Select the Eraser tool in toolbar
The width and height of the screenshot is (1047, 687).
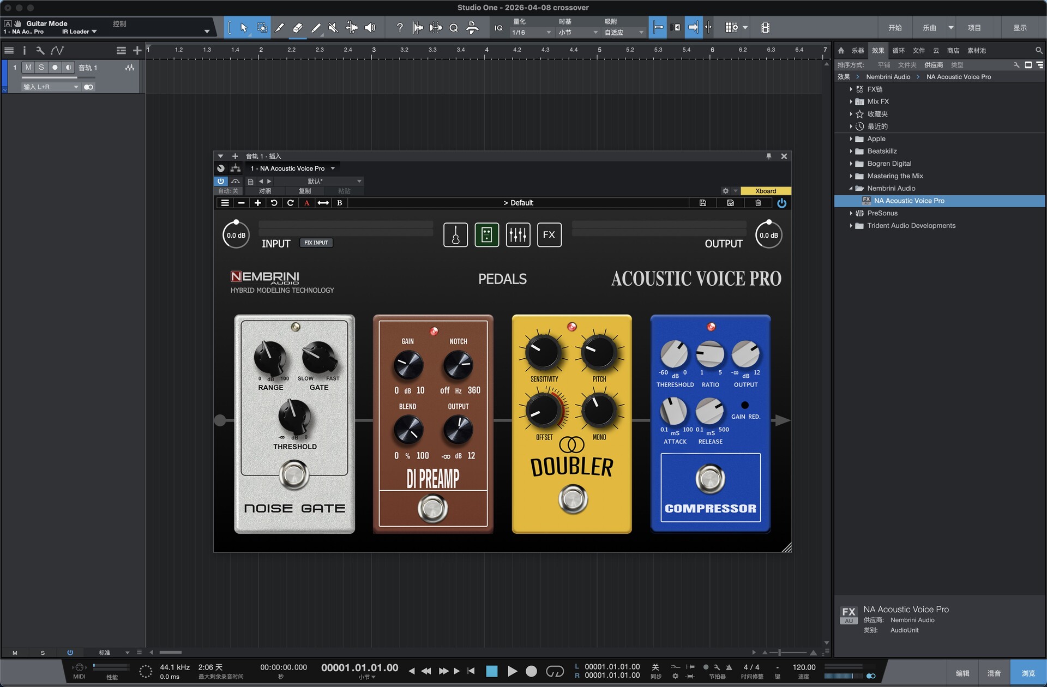click(x=297, y=28)
